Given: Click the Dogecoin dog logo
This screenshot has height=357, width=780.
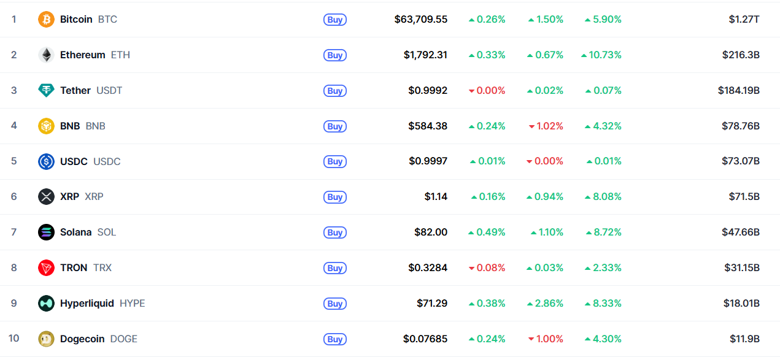Looking at the screenshot, I should point(46,339).
